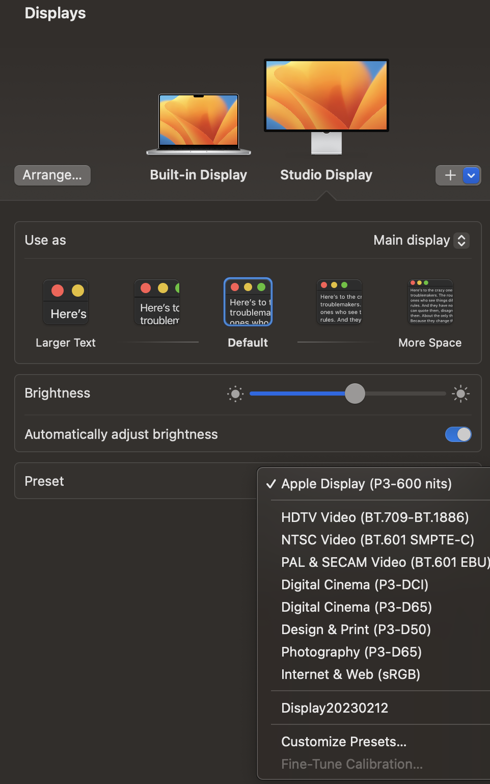
Task: Click the Arrange... button
Action: click(x=52, y=175)
